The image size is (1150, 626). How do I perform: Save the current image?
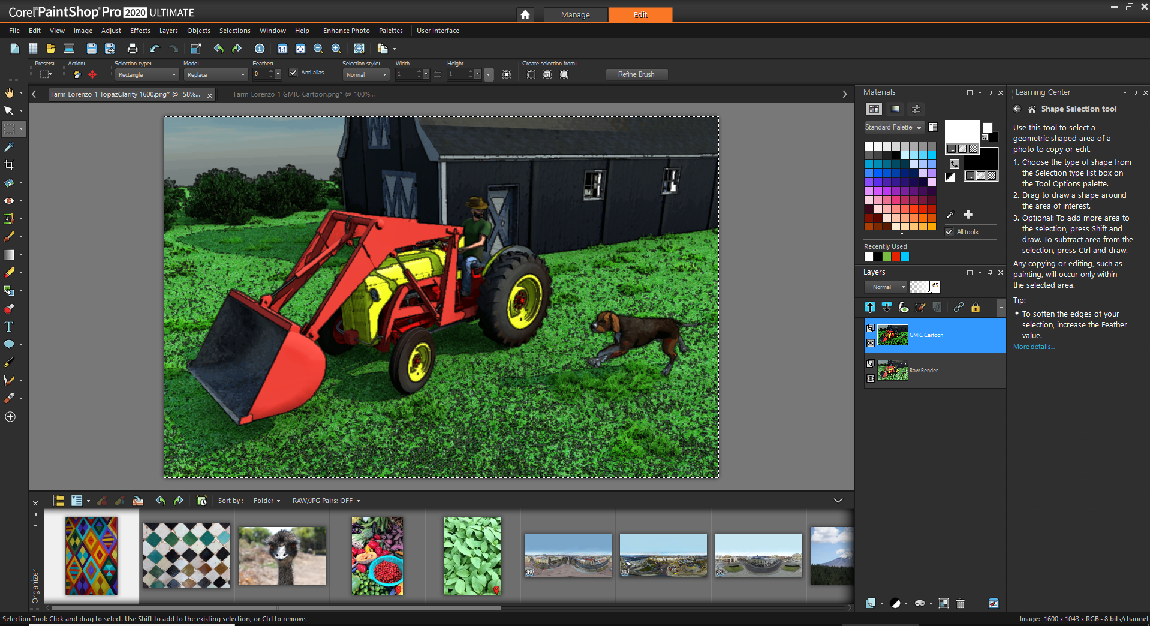(92, 49)
